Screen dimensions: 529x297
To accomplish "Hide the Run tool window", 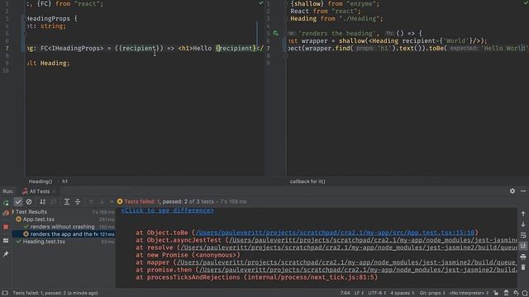I will (x=523, y=191).
